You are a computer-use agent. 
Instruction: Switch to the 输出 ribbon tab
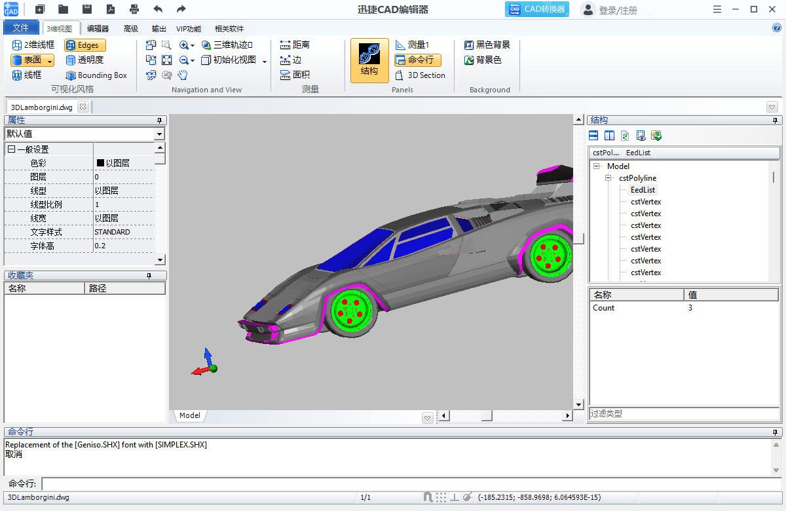[x=159, y=28]
